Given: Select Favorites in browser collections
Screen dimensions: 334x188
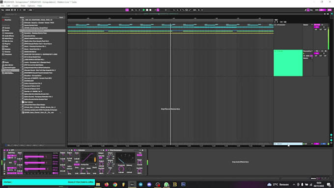Looking at the screenshot, I should [x=8, y=20].
